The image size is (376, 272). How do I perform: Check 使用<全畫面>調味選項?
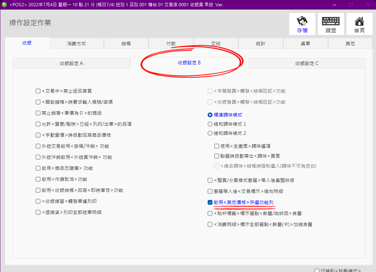[x=216, y=146]
